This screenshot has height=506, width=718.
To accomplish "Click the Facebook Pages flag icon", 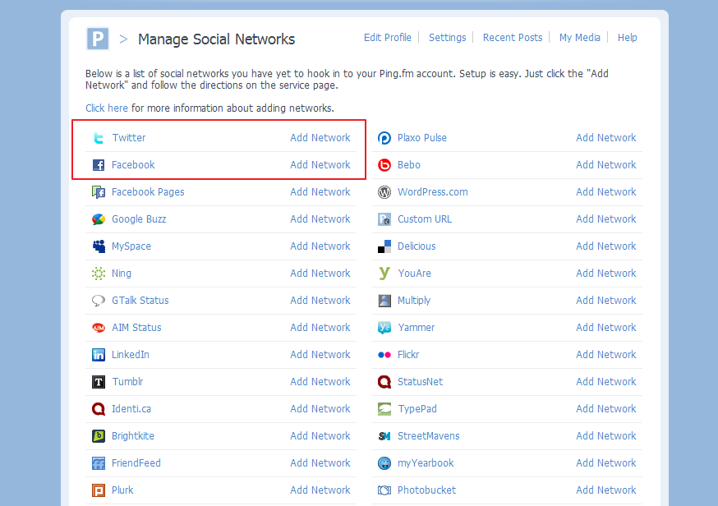I will [x=99, y=192].
